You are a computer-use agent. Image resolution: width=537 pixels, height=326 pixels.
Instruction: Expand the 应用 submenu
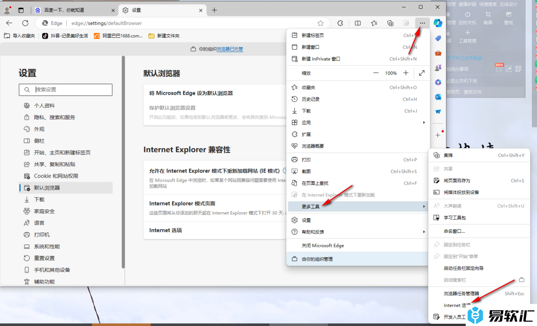click(358, 123)
